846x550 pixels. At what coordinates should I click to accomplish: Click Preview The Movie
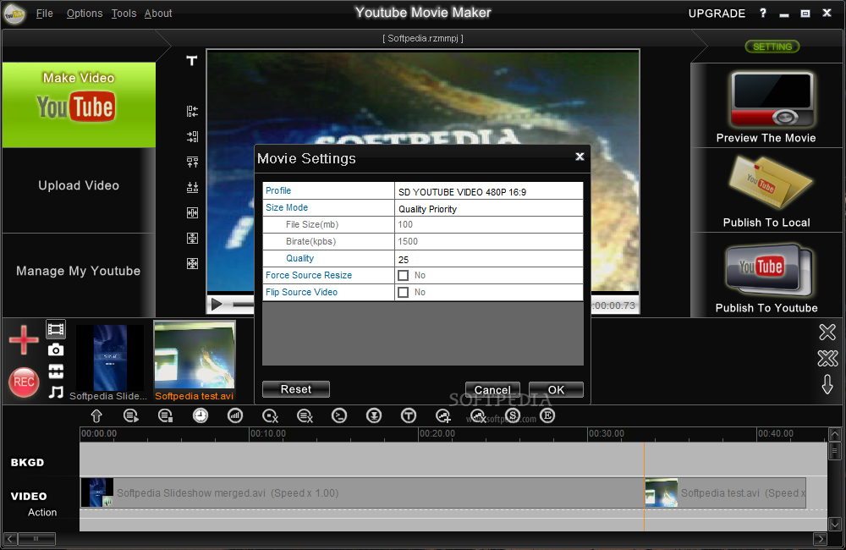tap(766, 106)
